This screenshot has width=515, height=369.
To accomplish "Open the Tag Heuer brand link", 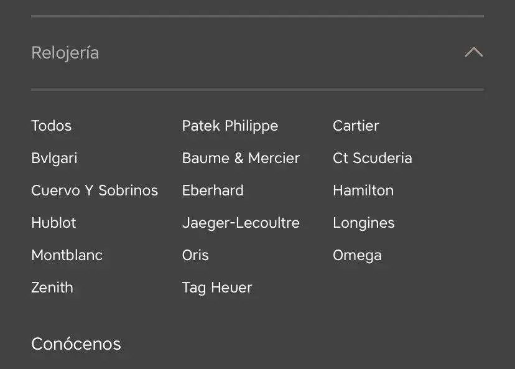I will [x=217, y=287].
